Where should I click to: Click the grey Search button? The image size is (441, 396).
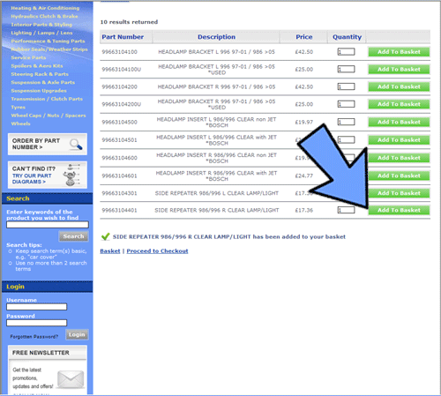point(73,236)
